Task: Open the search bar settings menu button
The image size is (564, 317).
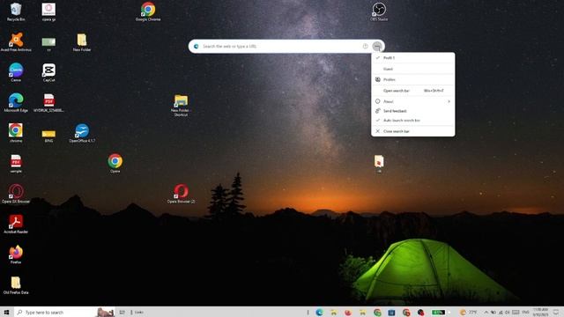Action: [x=376, y=46]
